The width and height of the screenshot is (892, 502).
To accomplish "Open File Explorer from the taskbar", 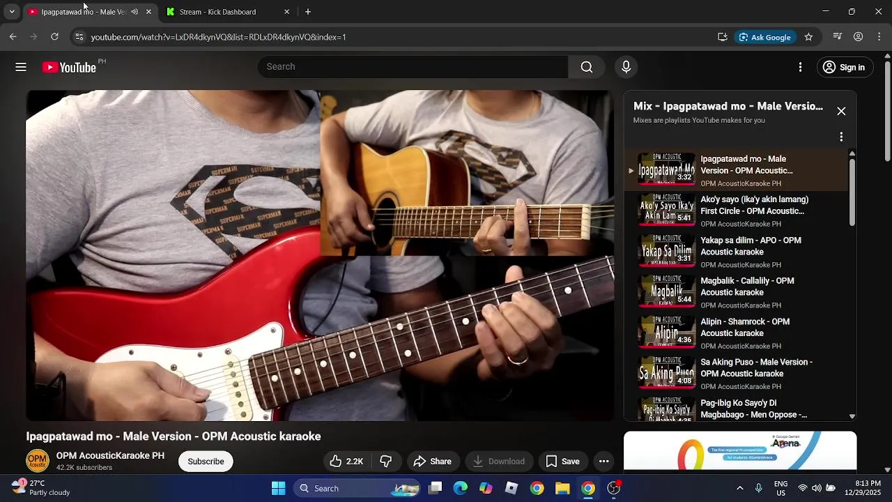I will tap(562, 488).
